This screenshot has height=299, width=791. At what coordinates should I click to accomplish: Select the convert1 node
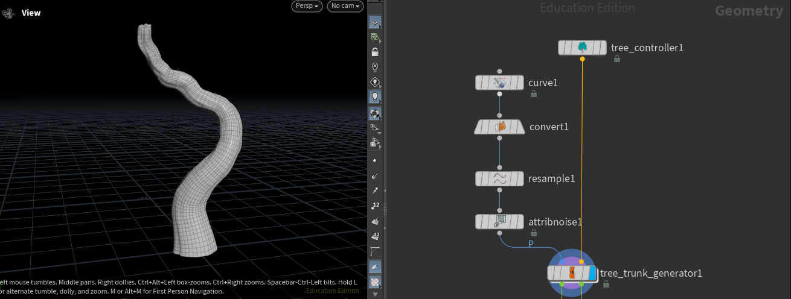[499, 127]
